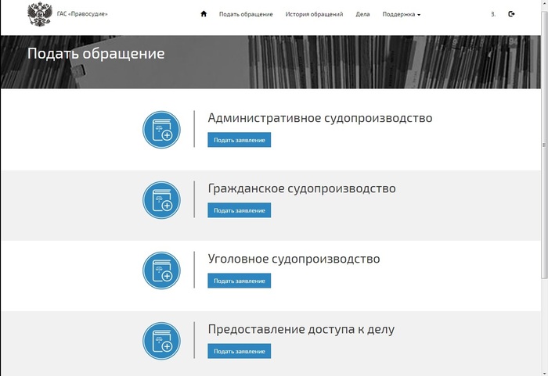
Task: Go to the home page via house icon
Action: [x=204, y=14]
